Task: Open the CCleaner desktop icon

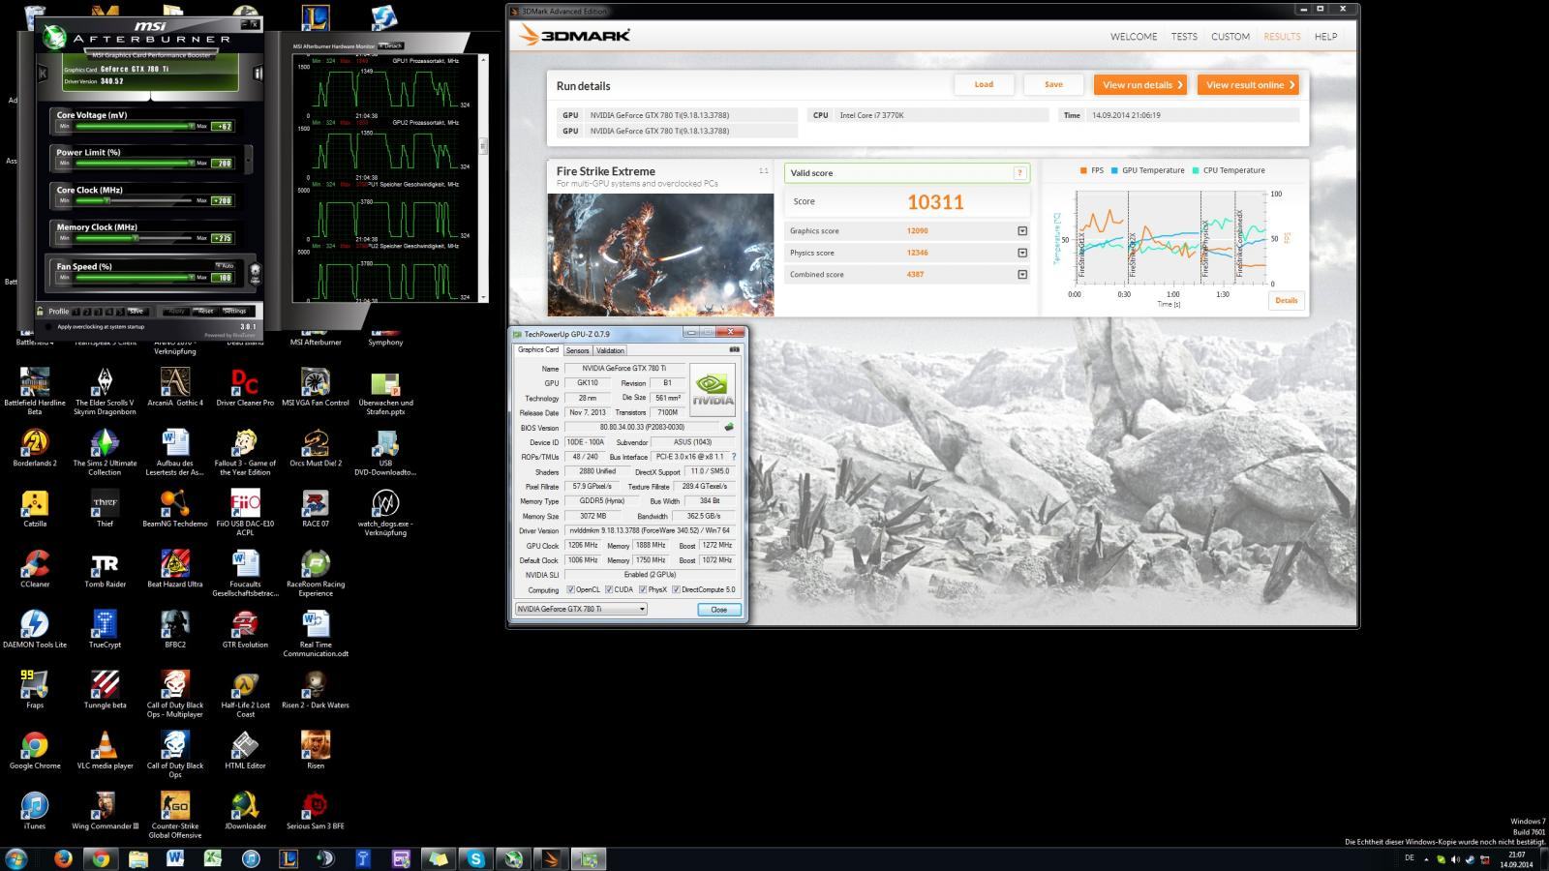Action: (35, 569)
